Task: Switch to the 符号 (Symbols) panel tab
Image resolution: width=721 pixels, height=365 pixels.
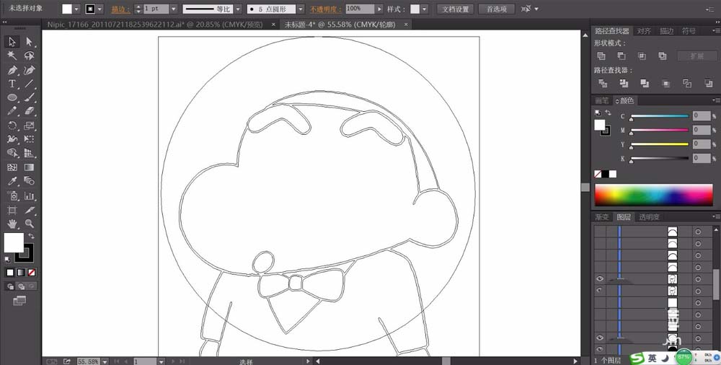Action: tap(689, 31)
